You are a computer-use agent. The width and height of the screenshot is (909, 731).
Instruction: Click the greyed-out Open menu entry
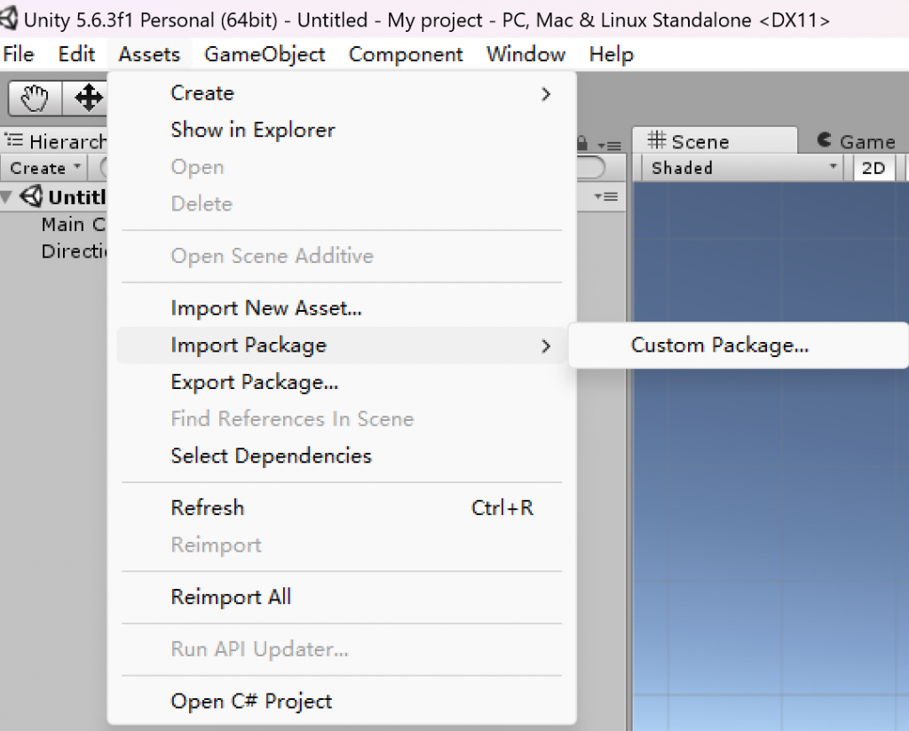pos(342,168)
